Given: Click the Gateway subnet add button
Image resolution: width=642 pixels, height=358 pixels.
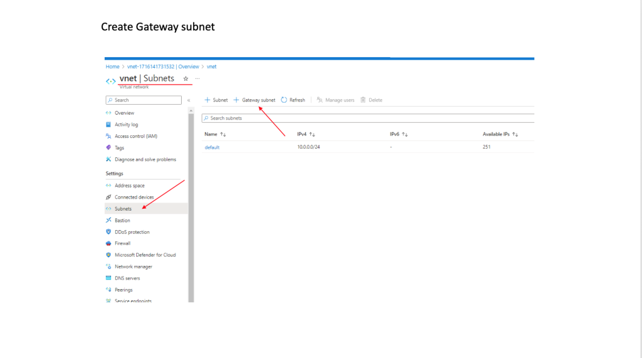Looking at the screenshot, I should (255, 100).
